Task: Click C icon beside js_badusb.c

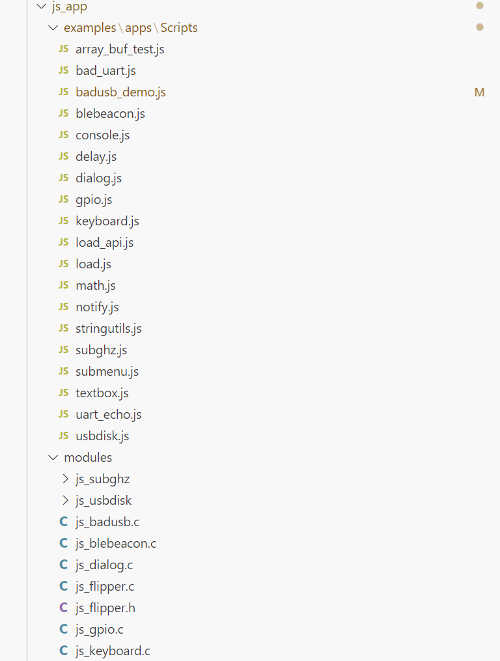Action: 64,522
